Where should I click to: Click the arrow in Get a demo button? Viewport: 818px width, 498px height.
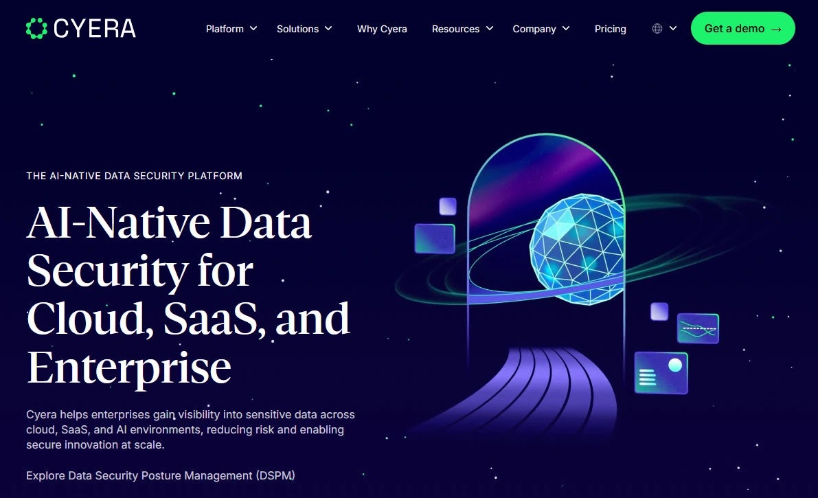776,30
